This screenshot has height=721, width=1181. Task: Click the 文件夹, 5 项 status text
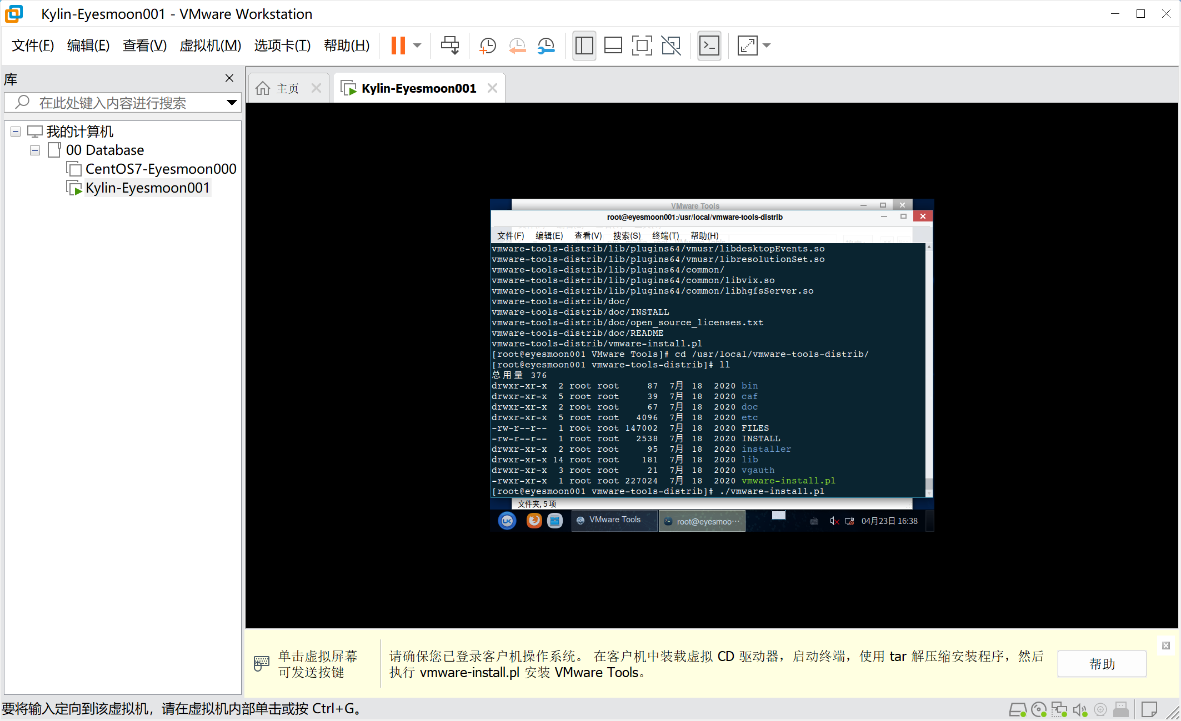(537, 504)
